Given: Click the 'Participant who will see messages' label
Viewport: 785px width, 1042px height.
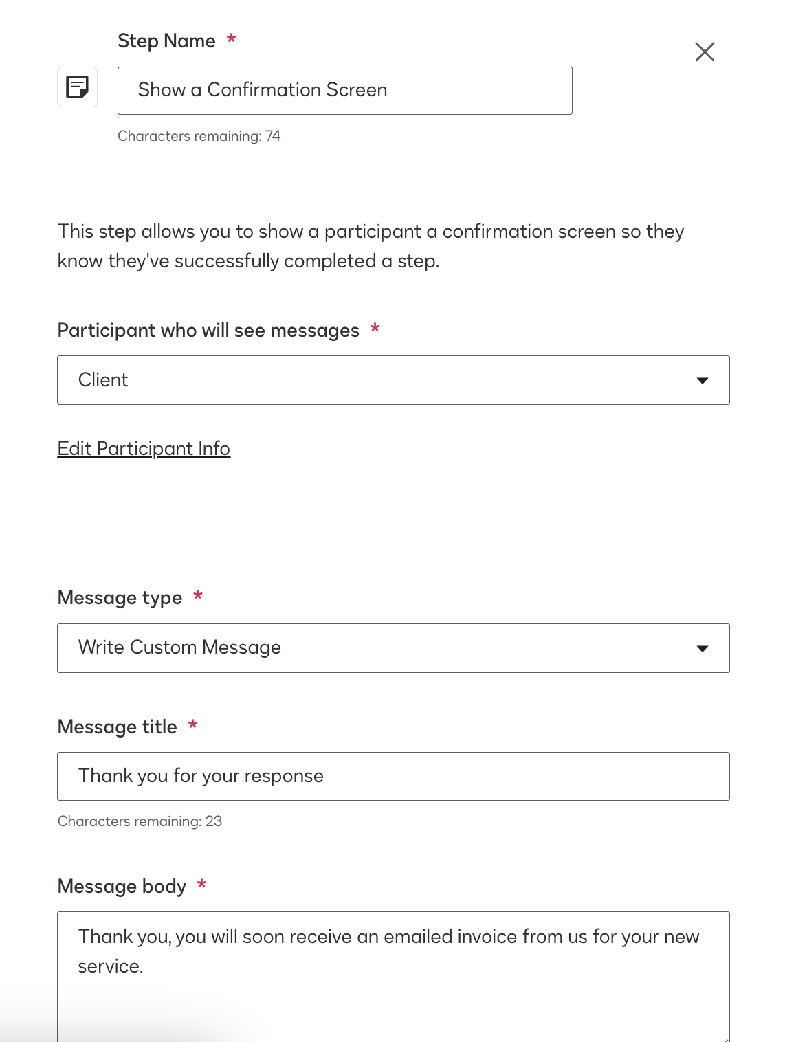Looking at the screenshot, I should tap(208, 331).
